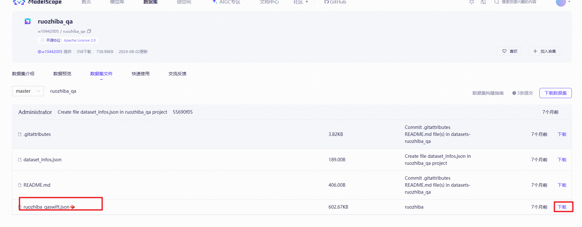Open the user avatar menu
The width and height of the screenshot is (582, 227).
tap(561, 2)
